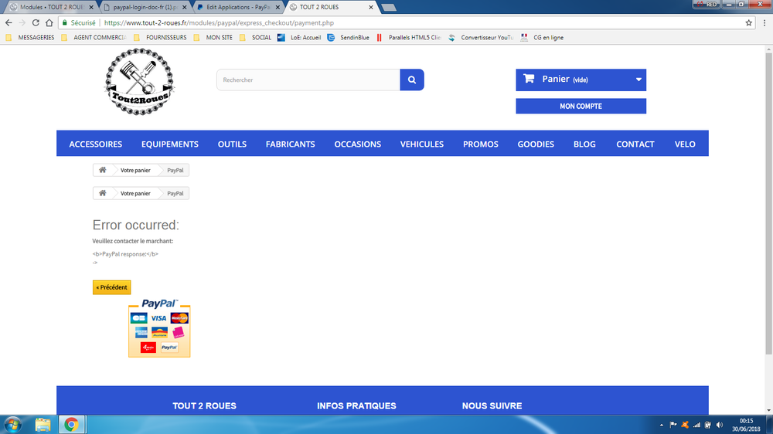773x434 pixels.
Task: Click the Tout2Roues site logo
Action: point(139,82)
